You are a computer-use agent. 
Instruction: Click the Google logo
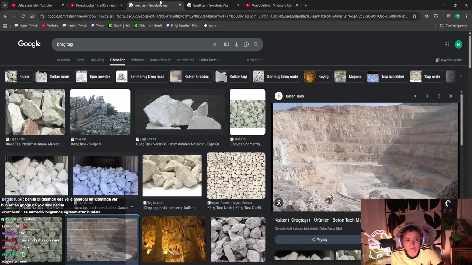[x=29, y=44]
